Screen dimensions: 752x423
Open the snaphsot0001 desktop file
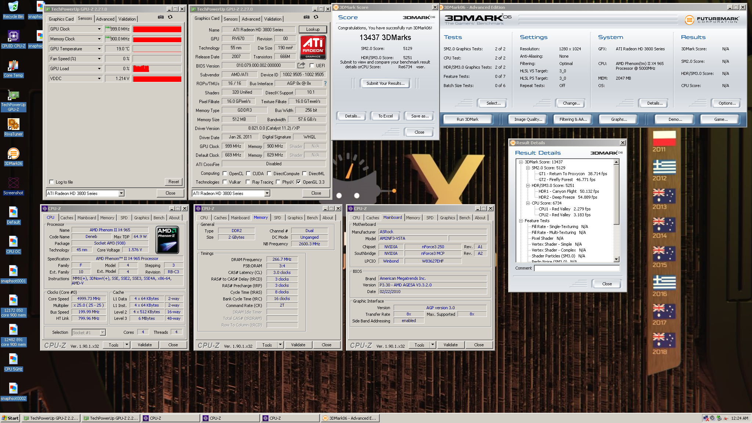pyautogui.click(x=13, y=274)
